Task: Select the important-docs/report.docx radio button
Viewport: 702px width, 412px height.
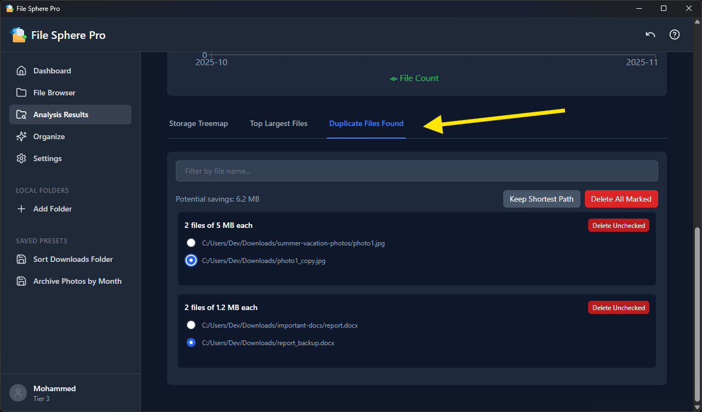Action: pyautogui.click(x=191, y=325)
